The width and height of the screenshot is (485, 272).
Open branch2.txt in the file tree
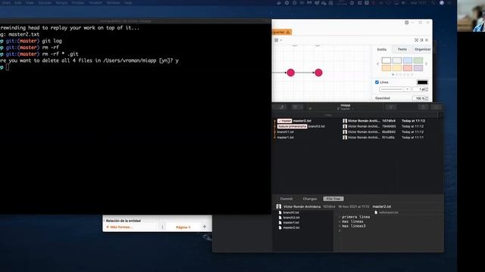coord(291,218)
